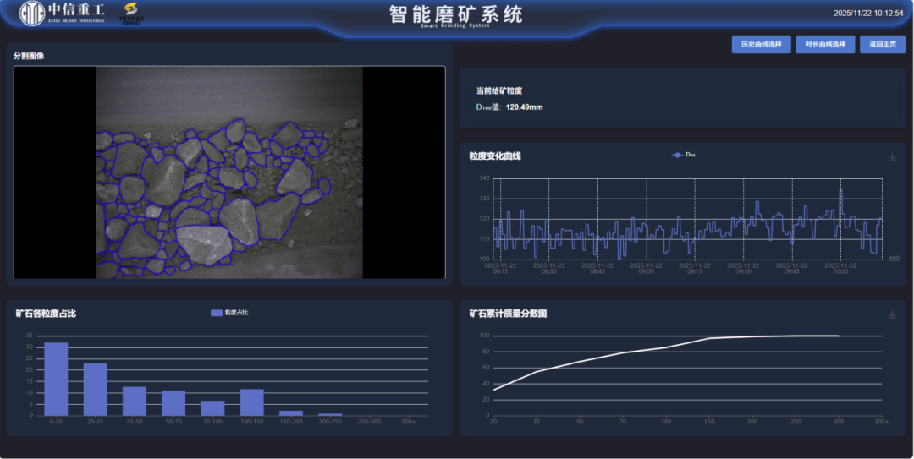Click the D100 value 120.49mm readout

pos(524,107)
